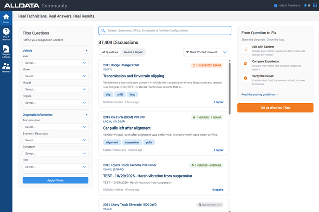Click 2011 Chevy Truck Silverado 1500 2WD link
This screenshot has width=319, height=212.
coord(130,205)
